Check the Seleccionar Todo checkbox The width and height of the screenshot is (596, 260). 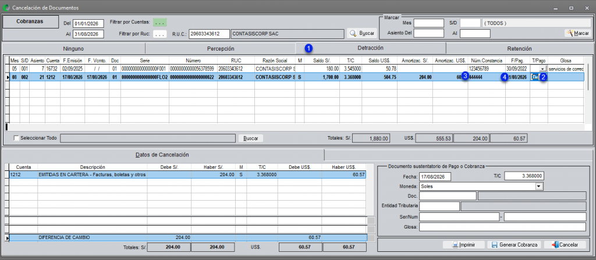[x=16, y=138]
